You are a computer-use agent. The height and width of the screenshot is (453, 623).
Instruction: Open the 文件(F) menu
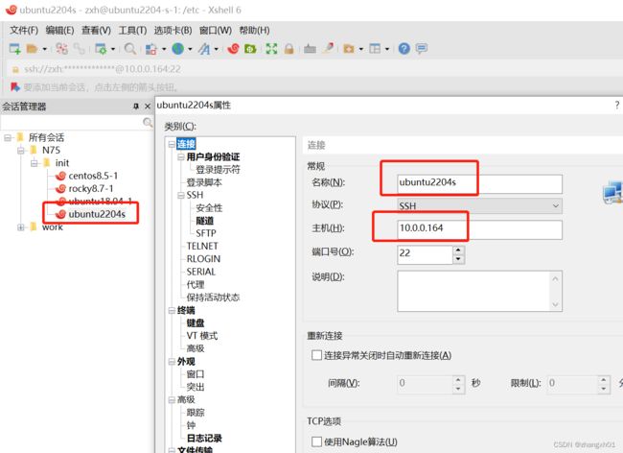(23, 30)
